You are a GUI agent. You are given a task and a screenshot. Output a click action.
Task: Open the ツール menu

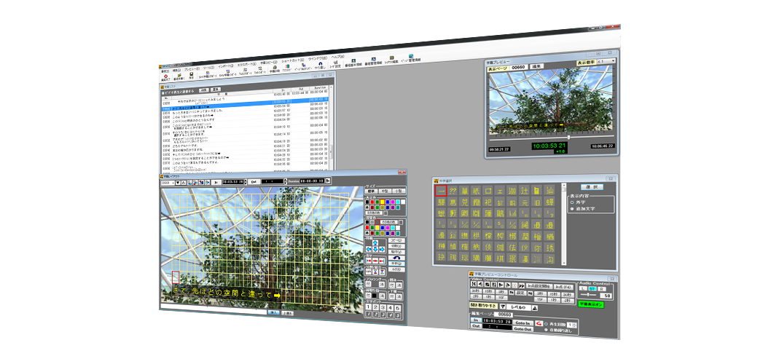[208, 68]
